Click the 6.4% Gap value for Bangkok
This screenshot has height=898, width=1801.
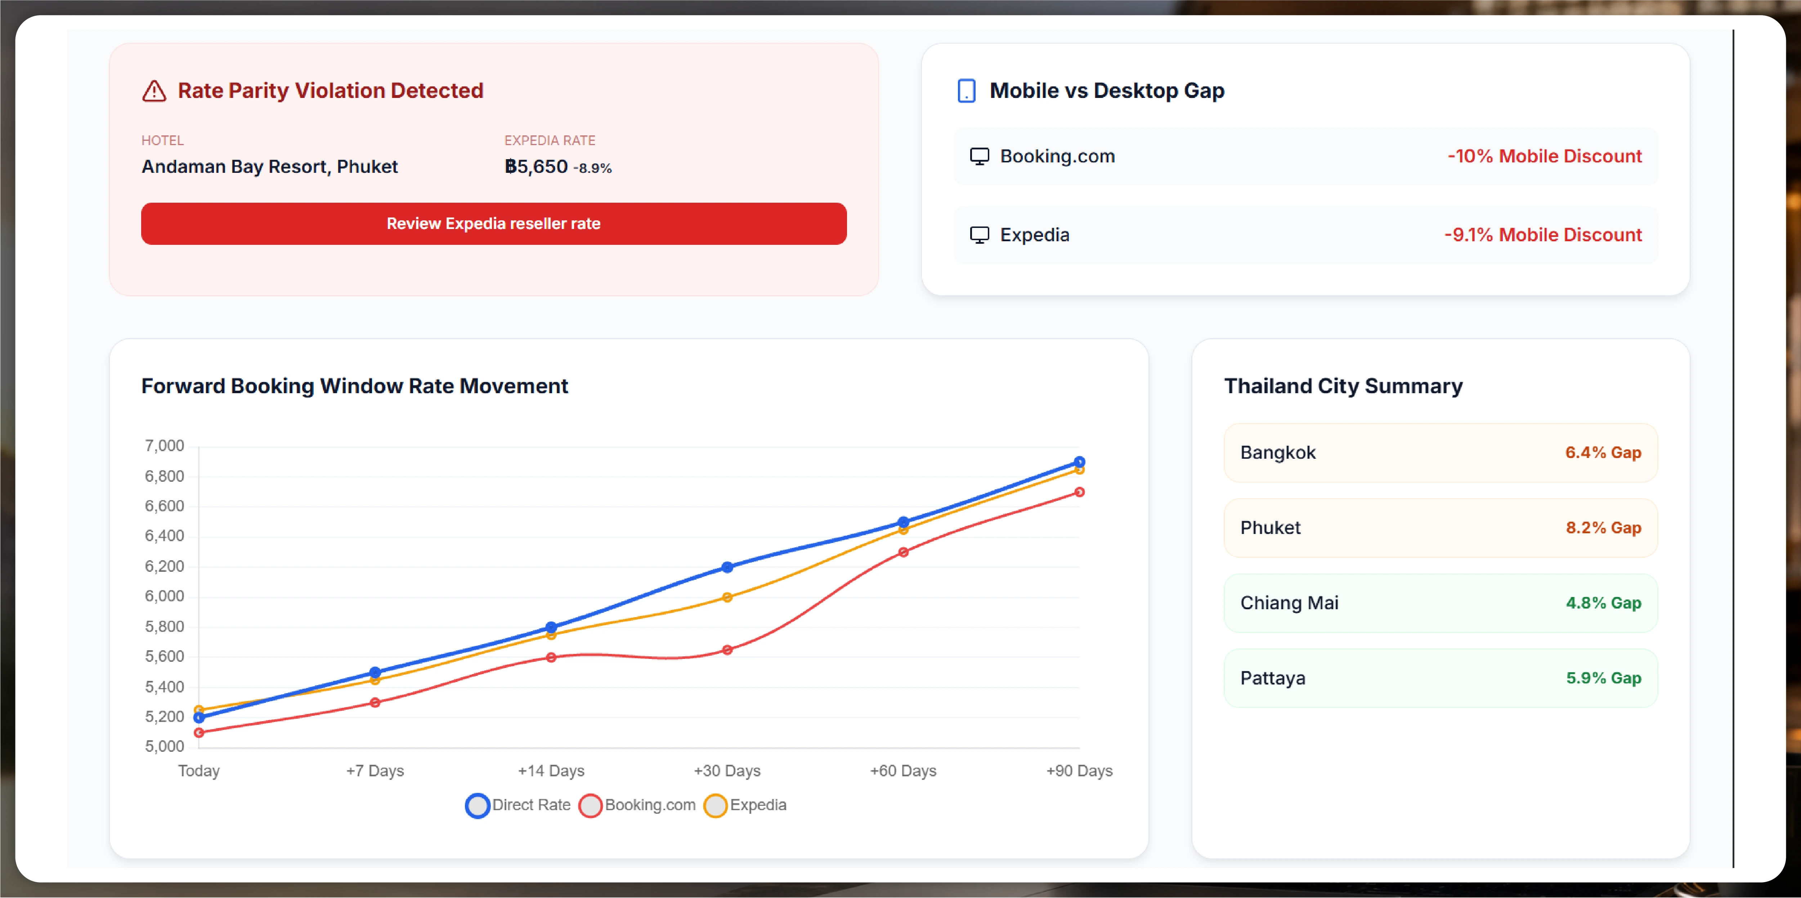coord(1603,453)
